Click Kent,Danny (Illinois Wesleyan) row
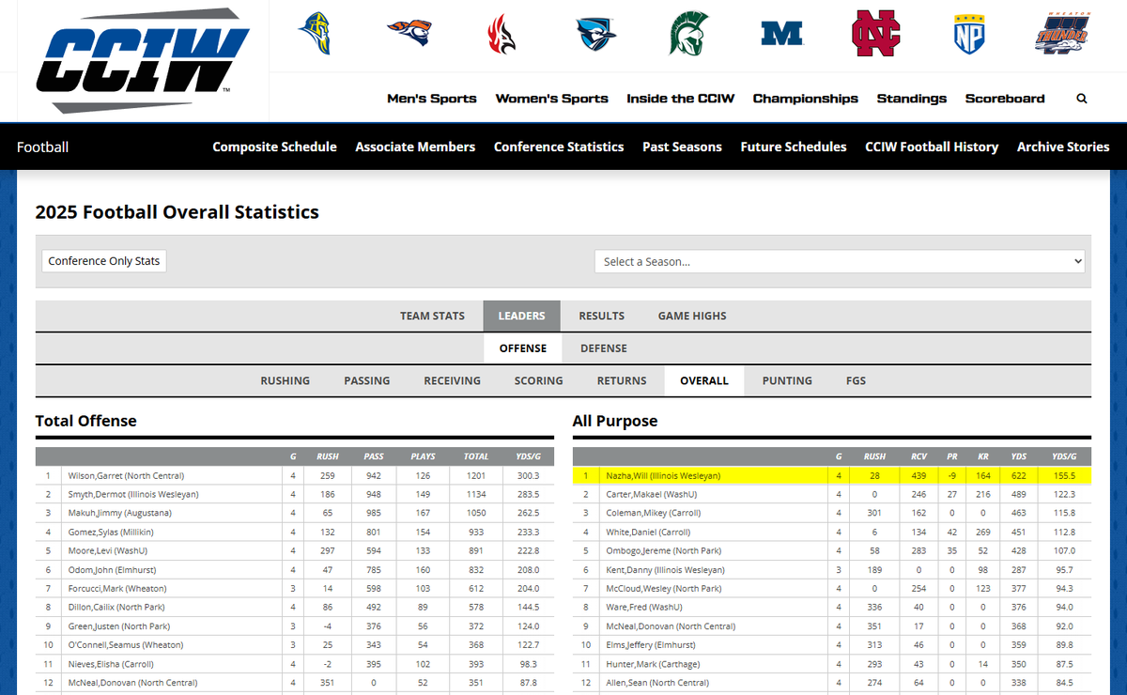The width and height of the screenshot is (1127, 695). point(832,570)
